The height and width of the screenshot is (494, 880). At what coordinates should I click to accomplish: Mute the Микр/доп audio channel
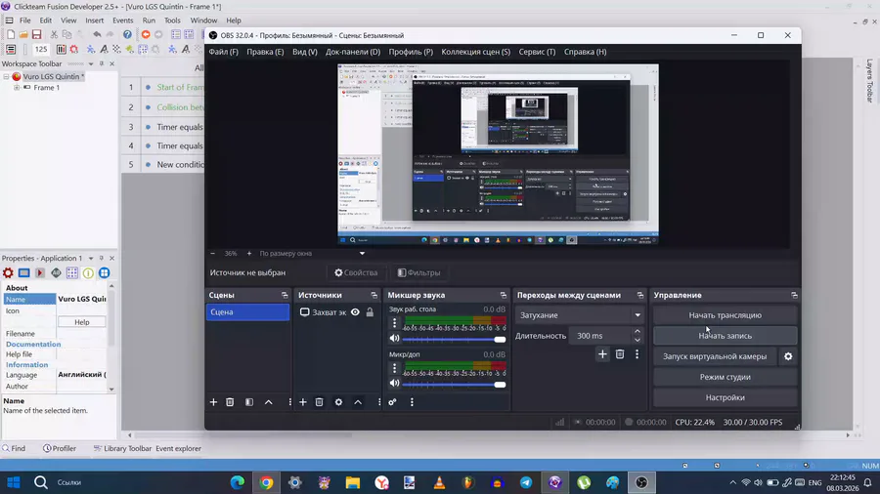pyautogui.click(x=395, y=383)
